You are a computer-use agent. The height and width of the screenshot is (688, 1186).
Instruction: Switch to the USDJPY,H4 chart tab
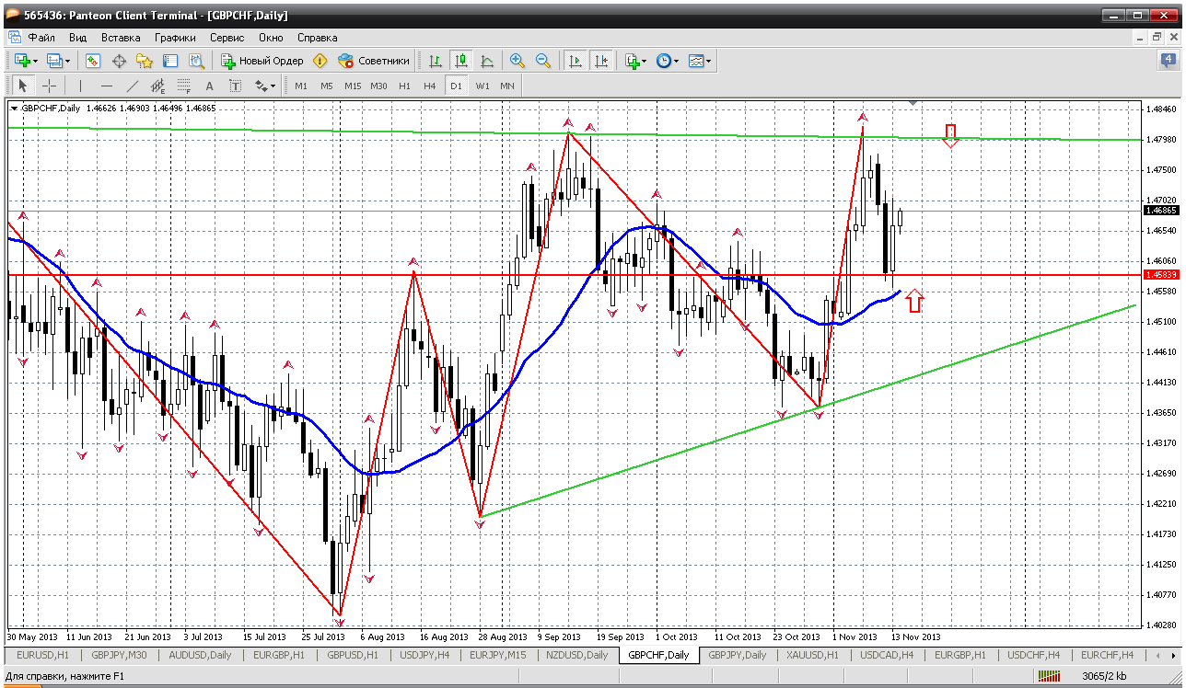pos(424,655)
